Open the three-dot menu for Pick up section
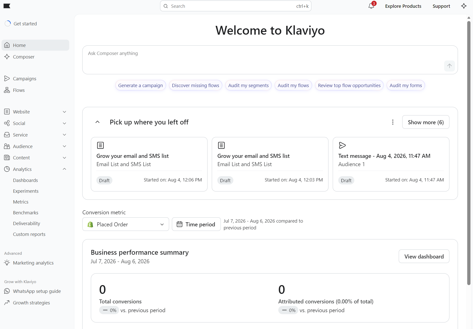Screen dimensions: 473x329 393,122
